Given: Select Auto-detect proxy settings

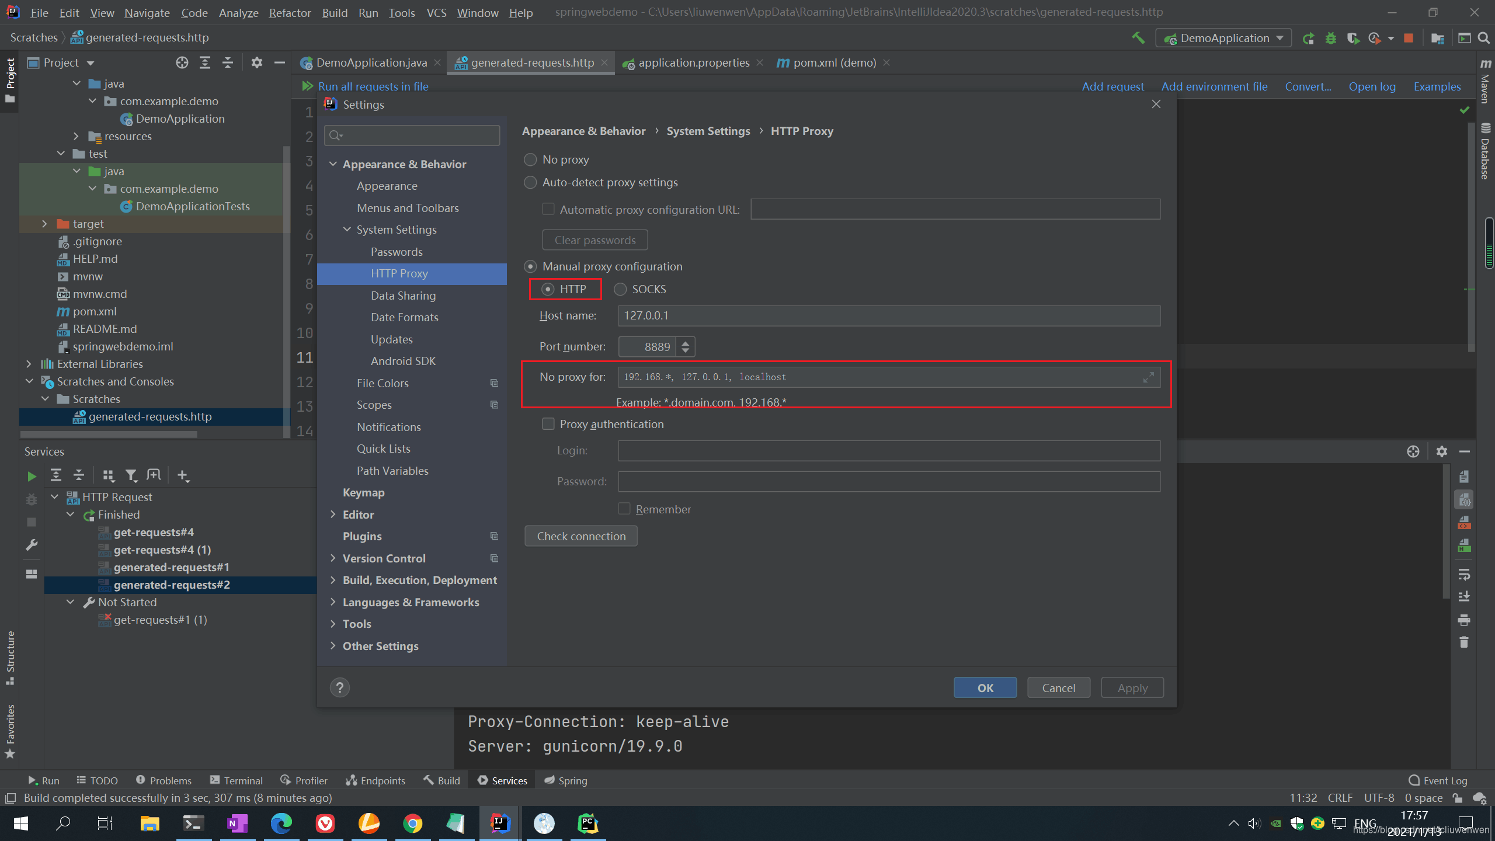Looking at the screenshot, I should tap(530, 182).
